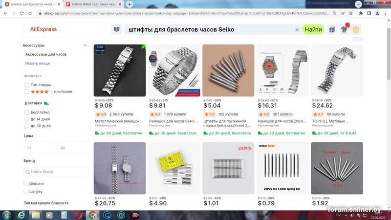The width and height of the screenshot is (391, 220).
Task: Click the Найти search button
Action: tap(313, 29)
